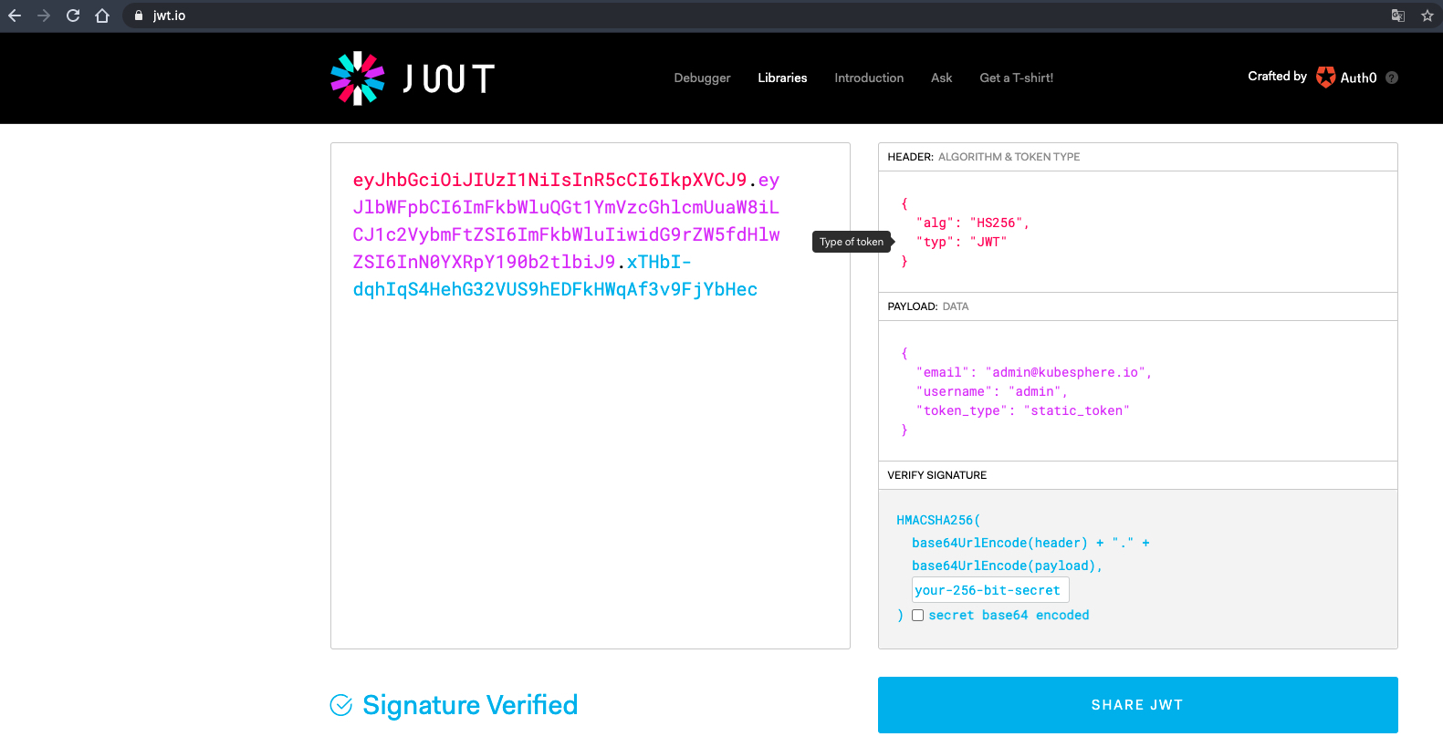Click the Type of token tooltip
Viewport: 1443px width, 747px height.
pyautogui.click(x=852, y=242)
